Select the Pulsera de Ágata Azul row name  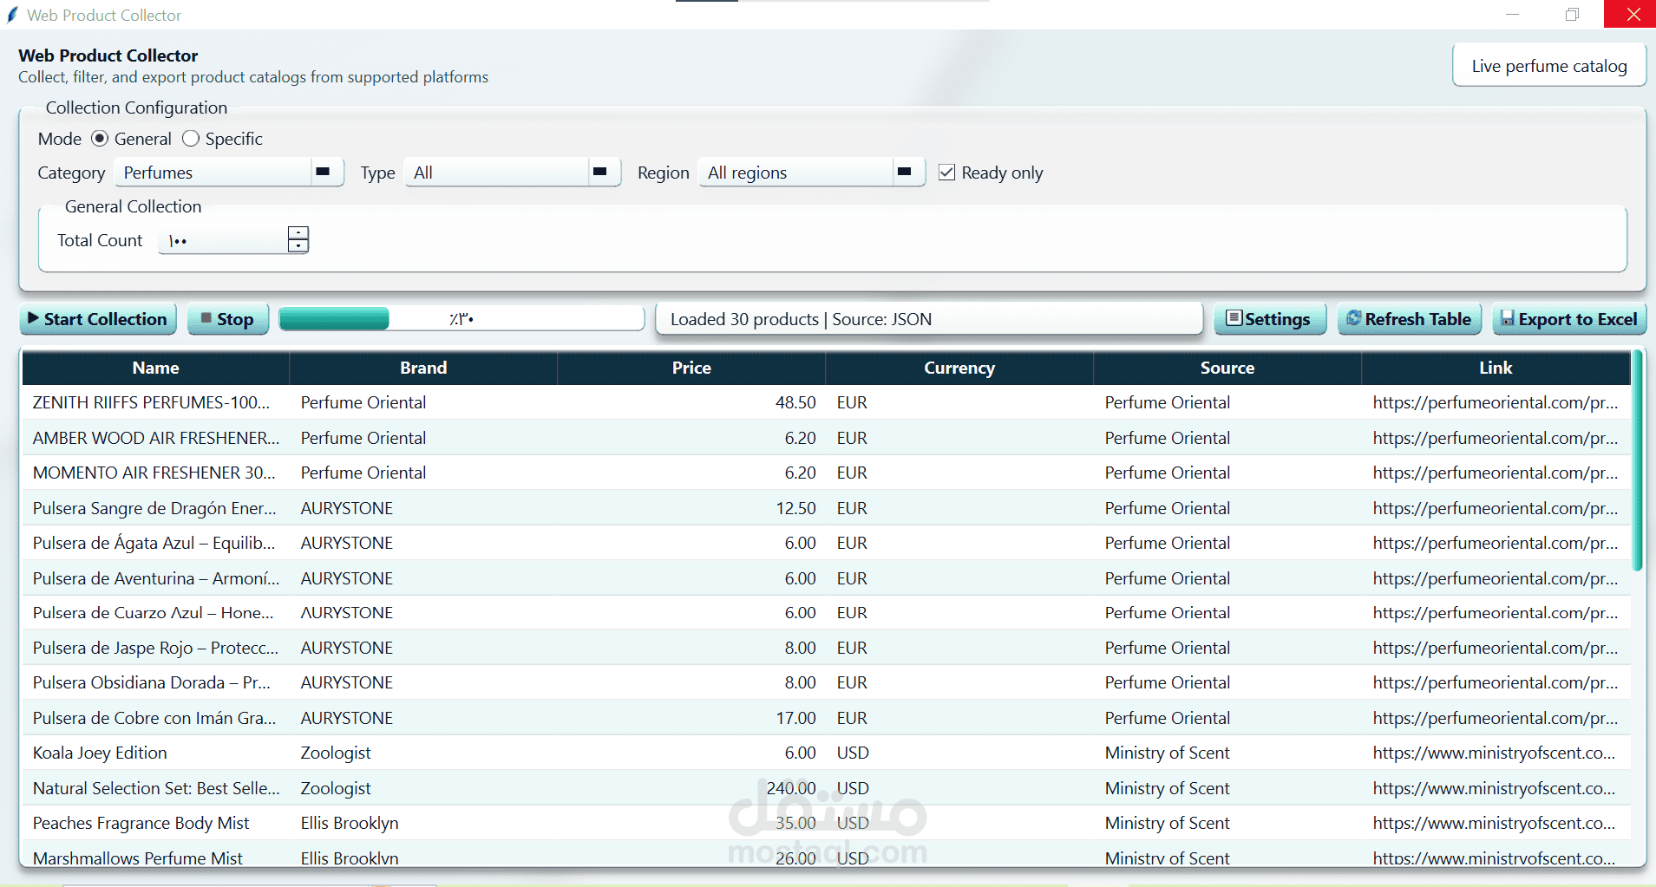(x=154, y=543)
